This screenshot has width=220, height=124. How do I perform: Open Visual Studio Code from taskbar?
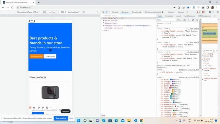135,121
